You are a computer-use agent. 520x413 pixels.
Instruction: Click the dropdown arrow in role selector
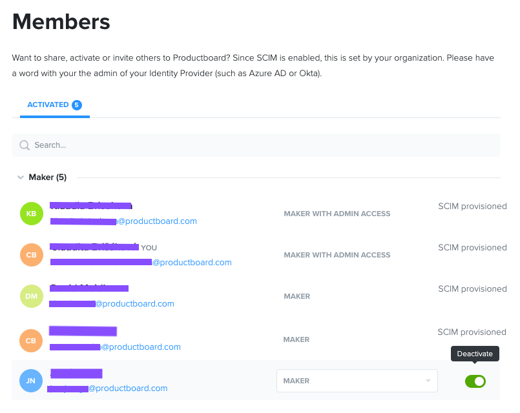coord(428,381)
